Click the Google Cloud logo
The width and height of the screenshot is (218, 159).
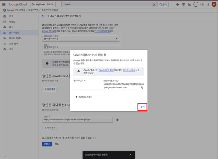tap(18, 4)
